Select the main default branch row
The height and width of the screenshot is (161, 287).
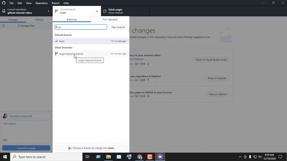click(x=91, y=41)
